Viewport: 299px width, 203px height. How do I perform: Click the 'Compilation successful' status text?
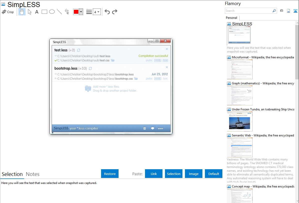click(153, 56)
